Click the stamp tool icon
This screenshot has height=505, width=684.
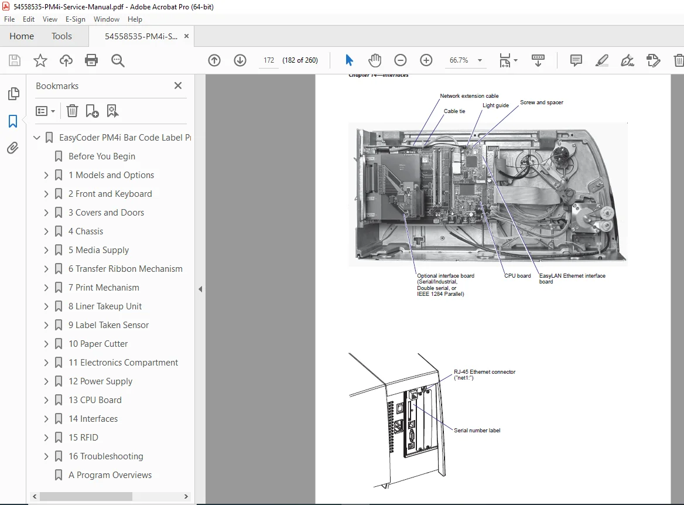coord(653,60)
